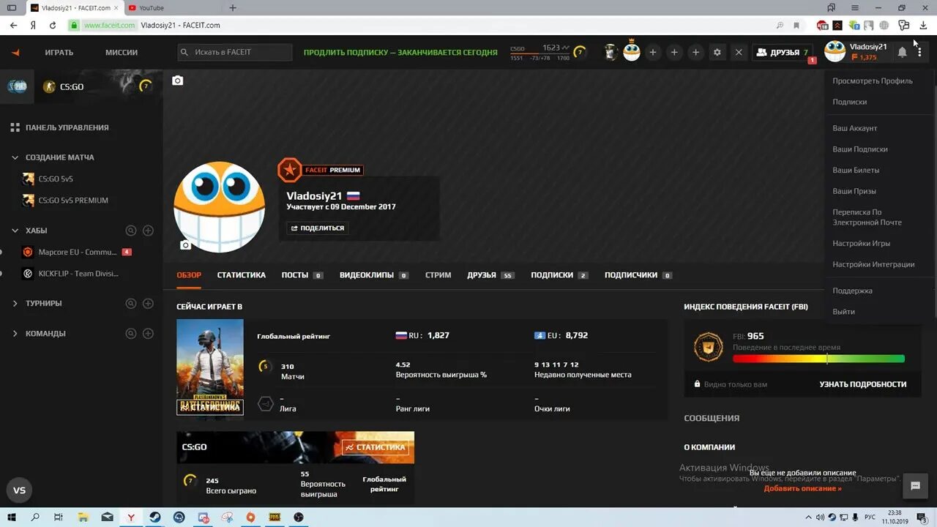Search hubs with magnifier icon
This screenshot has width=937, height=527.
pos(131,231)
